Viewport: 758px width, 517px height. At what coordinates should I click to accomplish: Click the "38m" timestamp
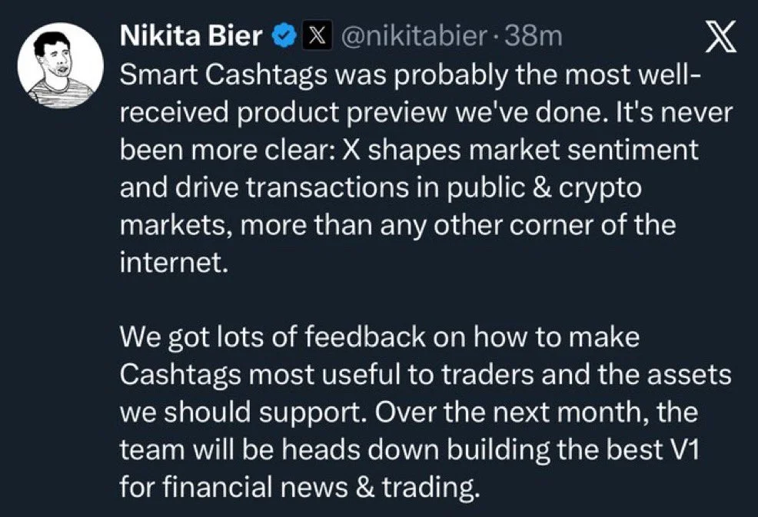(532, 35)
